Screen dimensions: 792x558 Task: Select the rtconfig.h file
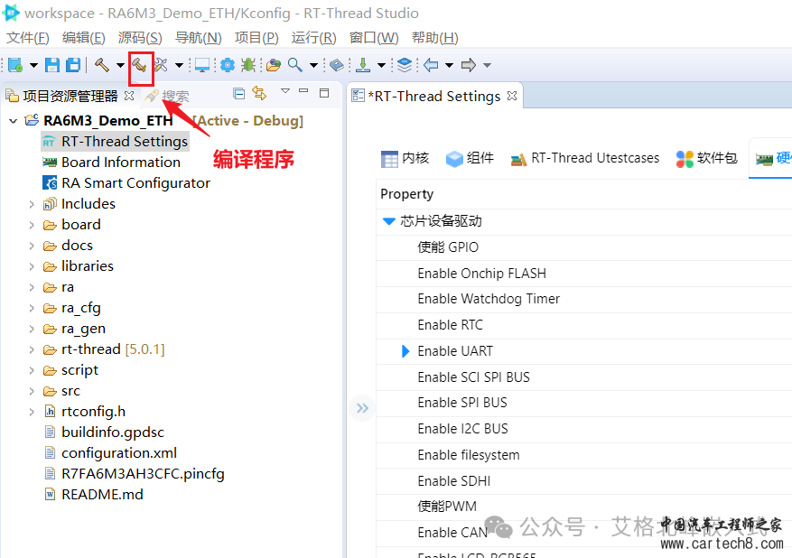(85, 412)
